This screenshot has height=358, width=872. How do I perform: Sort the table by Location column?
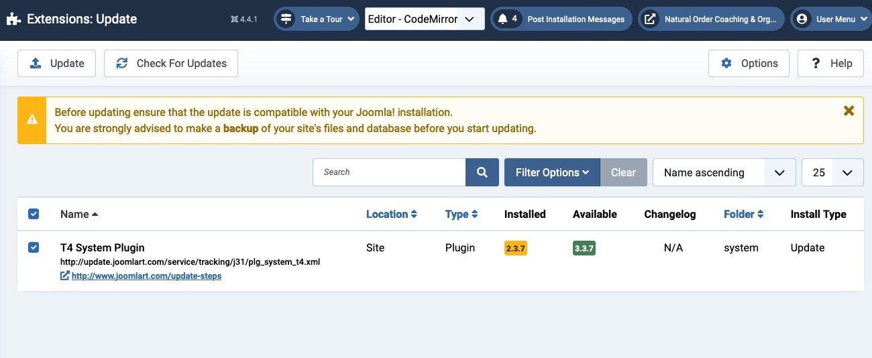click(x=392, y=215)
